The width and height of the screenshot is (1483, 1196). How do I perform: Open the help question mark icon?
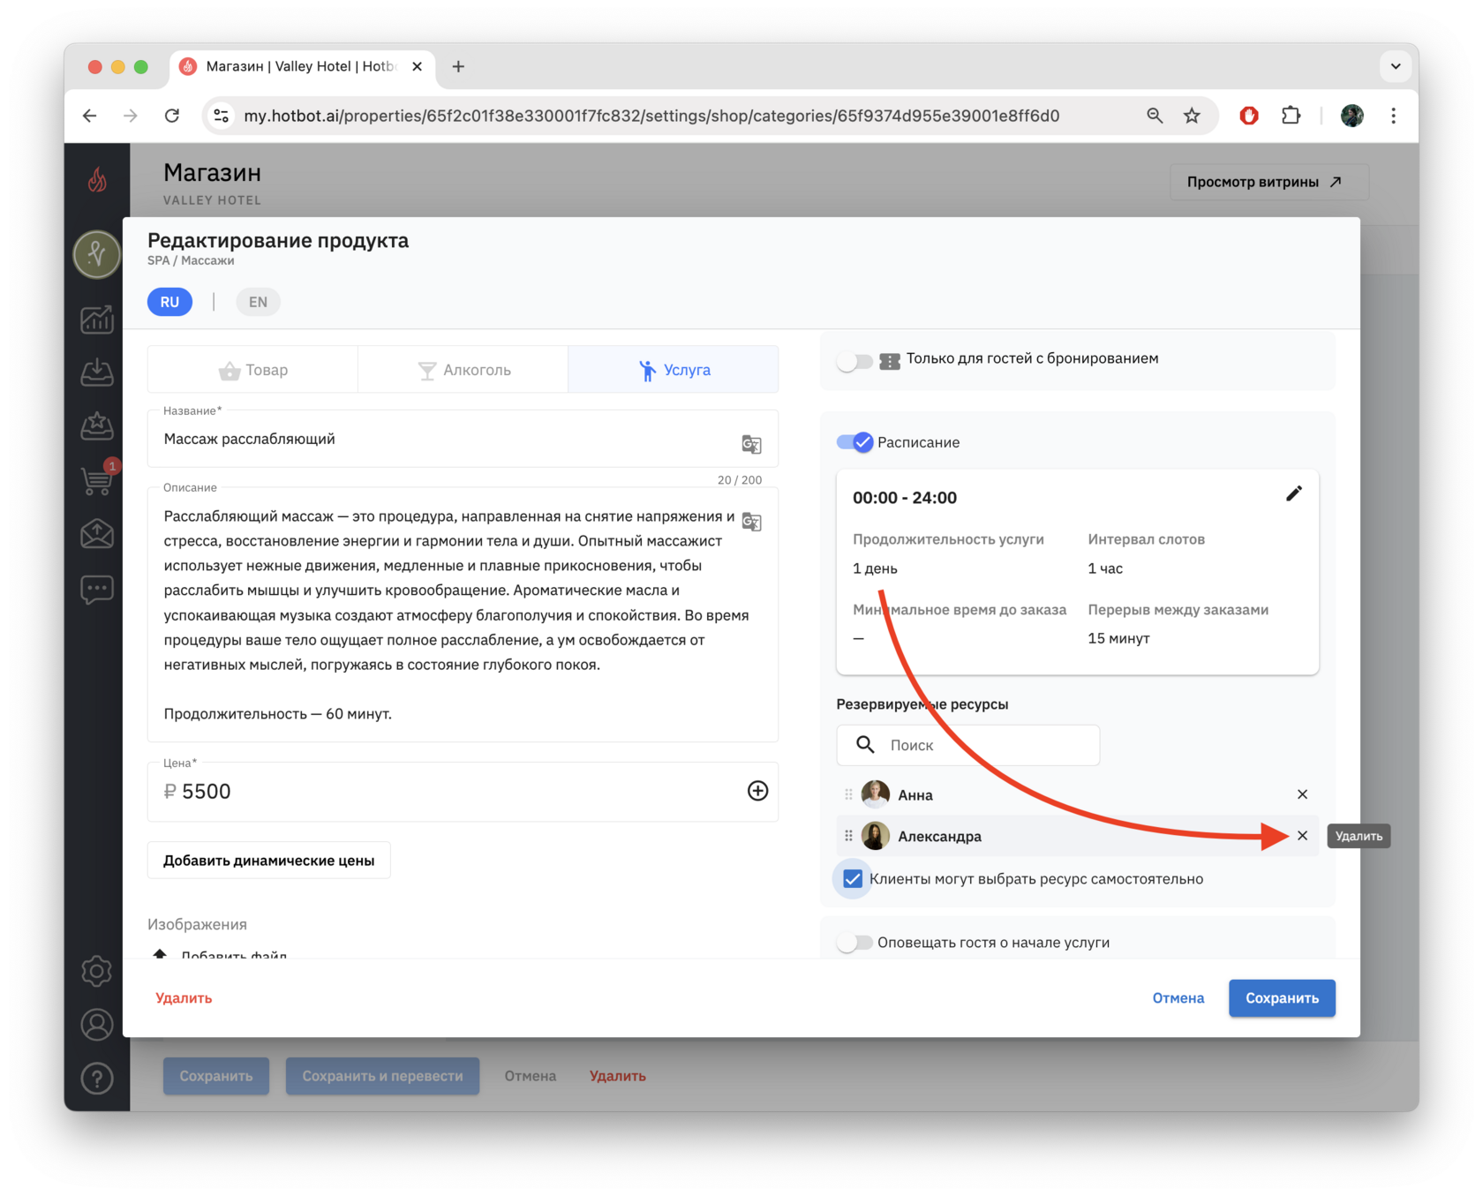pos(97,1078)
